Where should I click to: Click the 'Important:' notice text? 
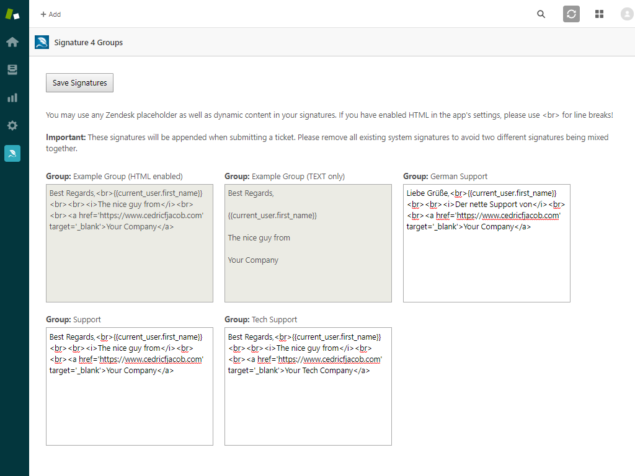pos(66,137)
